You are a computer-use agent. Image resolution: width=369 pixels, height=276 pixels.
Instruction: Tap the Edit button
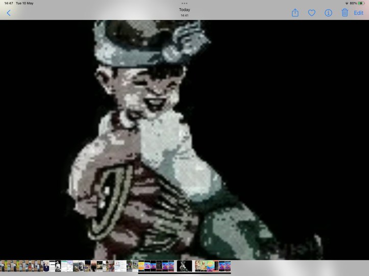click(x=359, y=13)
